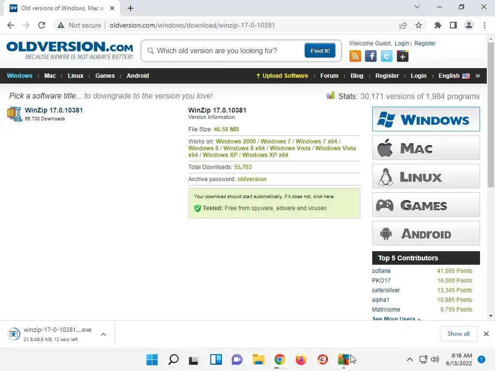Close the downloads bar
Image resolution: width=495 pixels, height=371 pixels.
coord(486,334)
